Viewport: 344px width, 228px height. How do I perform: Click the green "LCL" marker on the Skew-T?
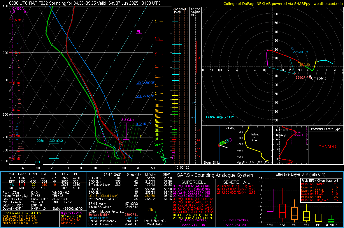click(x=139, y=152)
